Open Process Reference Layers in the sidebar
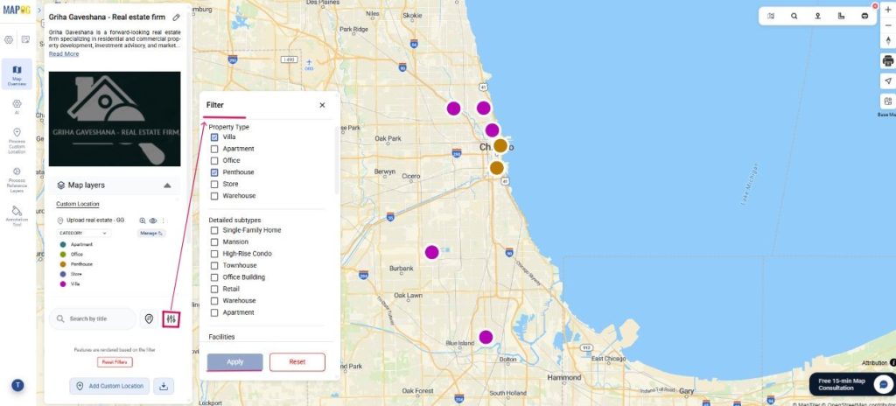 pos(17,179)
